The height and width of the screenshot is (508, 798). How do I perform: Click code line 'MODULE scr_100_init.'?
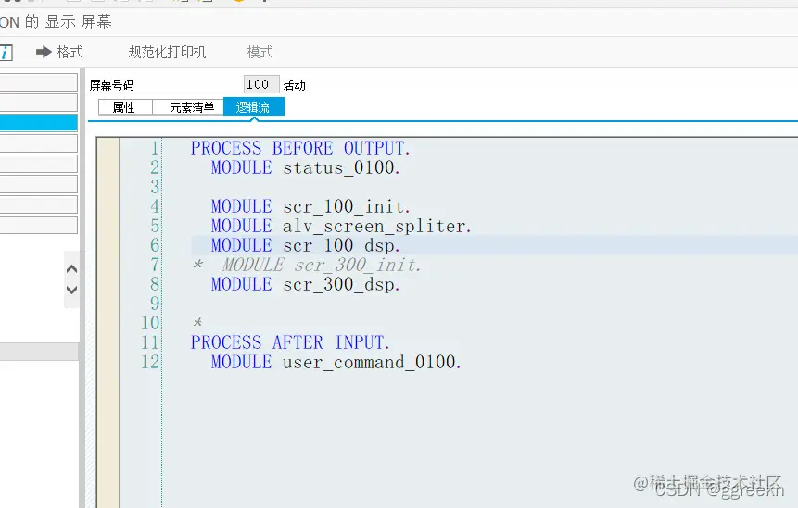tap(310, 206)
